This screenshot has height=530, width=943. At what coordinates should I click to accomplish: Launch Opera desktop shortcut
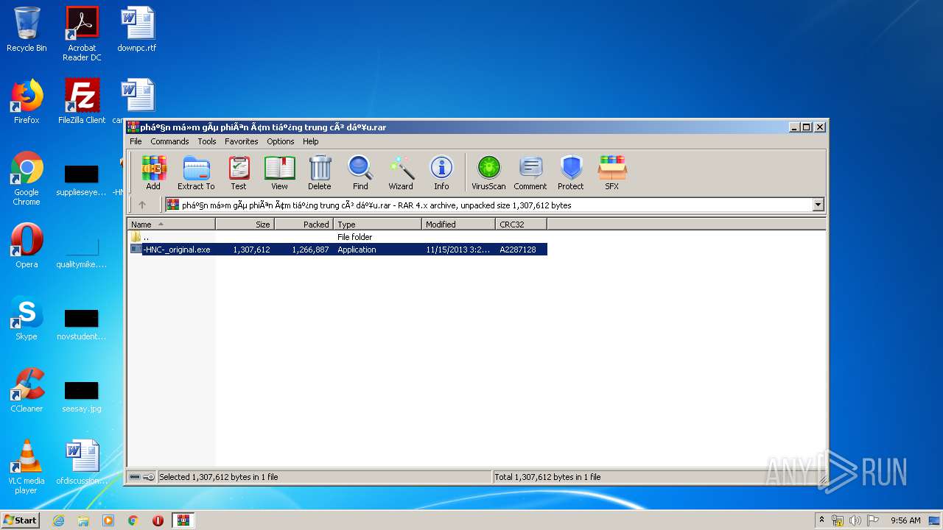tap(27, 245)
